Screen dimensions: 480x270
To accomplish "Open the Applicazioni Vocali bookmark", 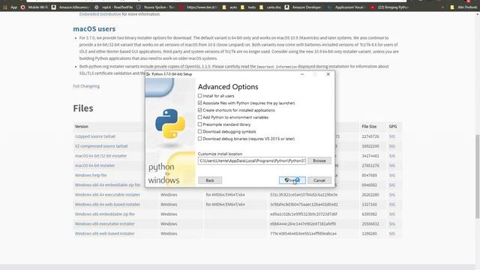I will (x=346, y=7).
